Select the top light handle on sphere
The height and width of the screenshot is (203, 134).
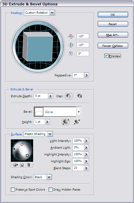pyautogui.click(x=22, y=144)
